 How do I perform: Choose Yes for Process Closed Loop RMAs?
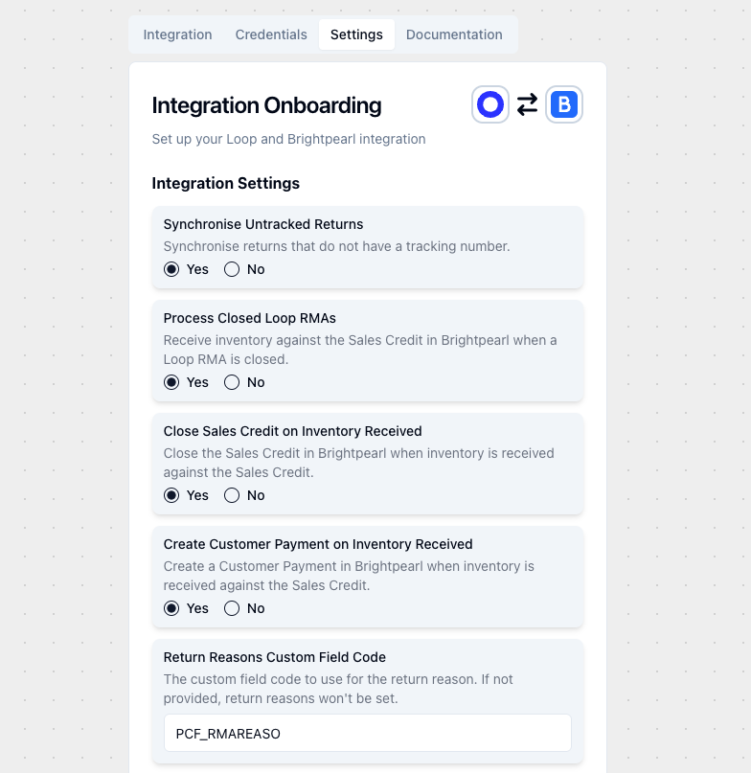(x=171, y=382)
